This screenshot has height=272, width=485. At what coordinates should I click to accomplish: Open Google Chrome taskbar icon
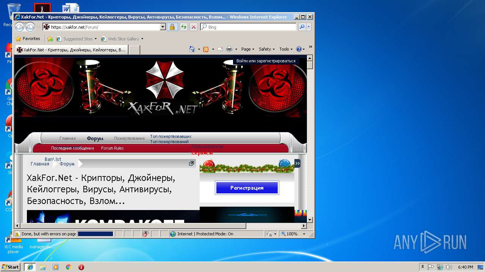tap(68, 267)
